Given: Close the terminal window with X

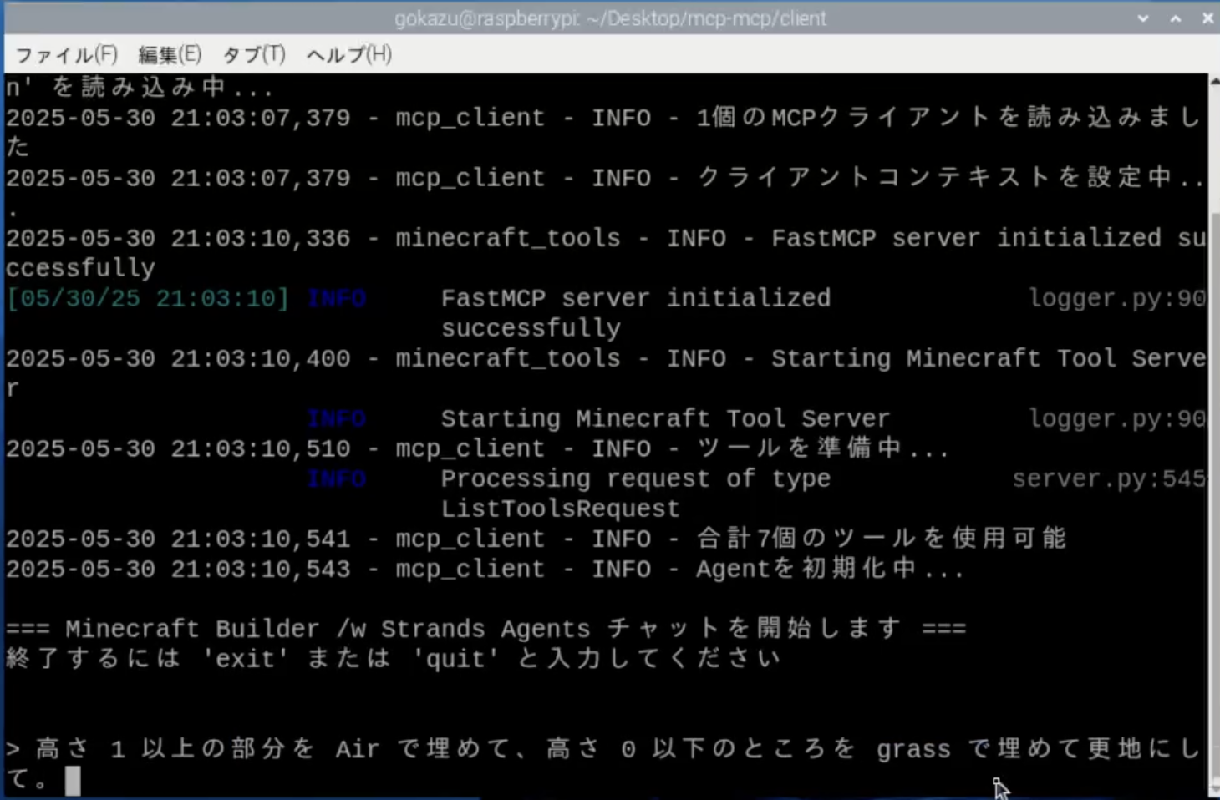Looking at the screenshot, I should click(x=1207, y=18).
